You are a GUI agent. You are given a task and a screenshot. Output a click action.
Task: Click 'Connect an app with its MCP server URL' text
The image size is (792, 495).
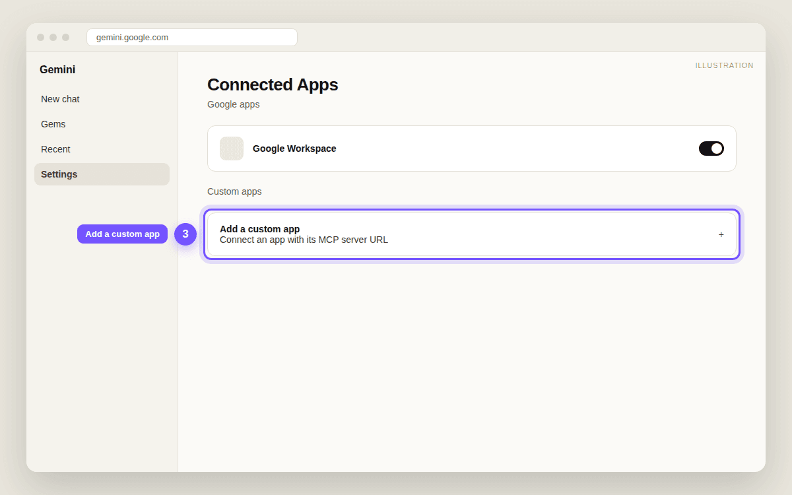(x=304, y=240)
